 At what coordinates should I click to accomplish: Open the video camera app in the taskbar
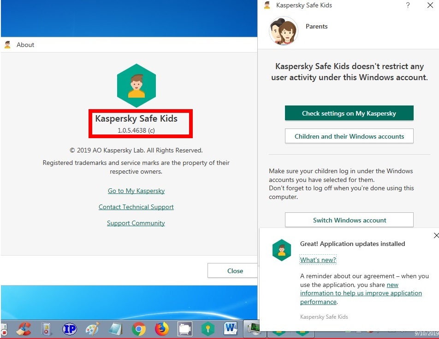coord(185,329)
